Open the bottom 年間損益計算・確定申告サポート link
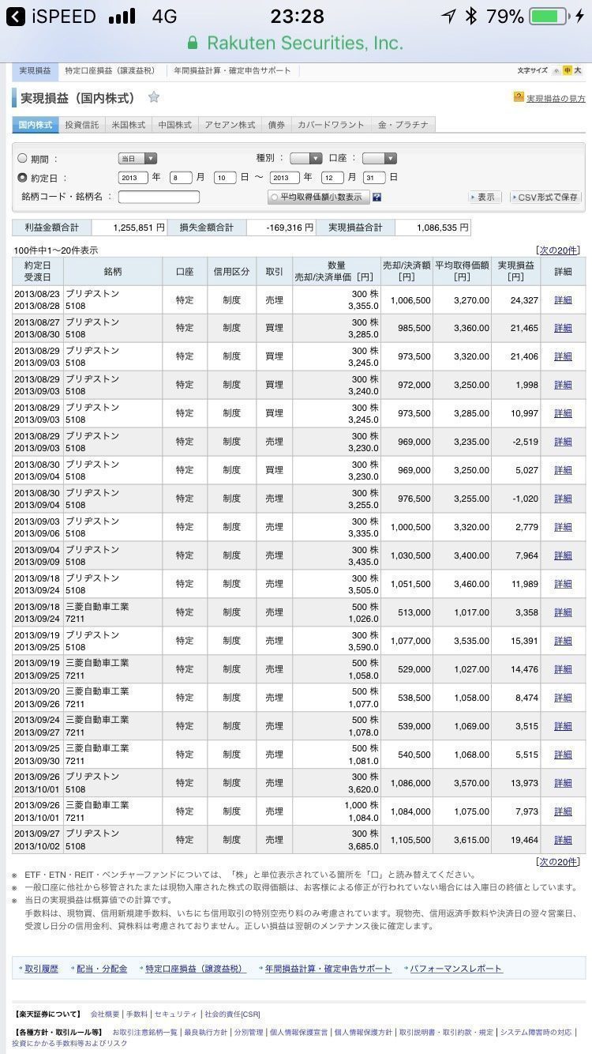The image size is (592, 1054). click(x=328, y=969)
